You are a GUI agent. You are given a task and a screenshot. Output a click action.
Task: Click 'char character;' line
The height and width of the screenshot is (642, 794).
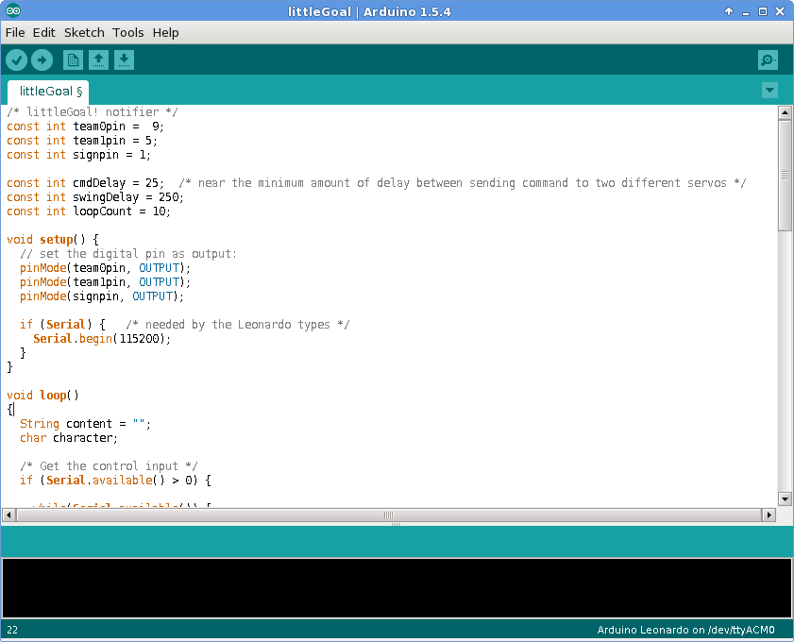[69, 438]
